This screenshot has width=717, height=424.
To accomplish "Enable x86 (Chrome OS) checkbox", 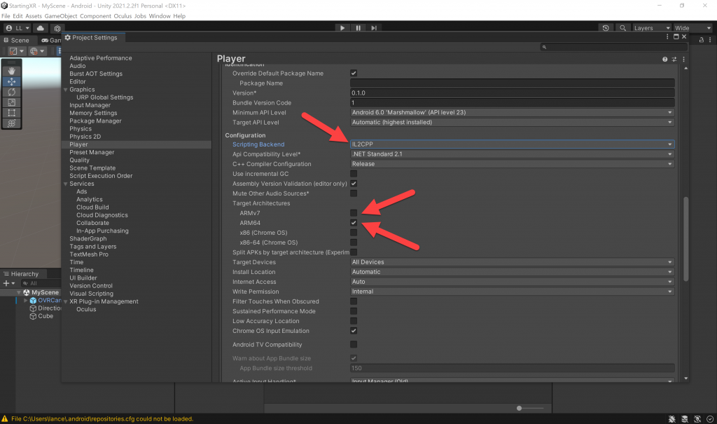I will pos(354,233).
